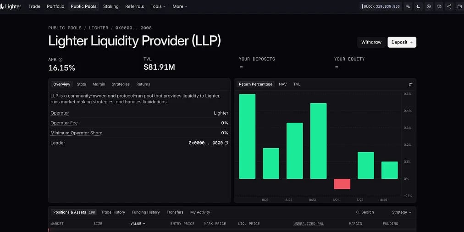
Task: Open the Strategy filter dropdown
Action: click(x=402, y=212)
